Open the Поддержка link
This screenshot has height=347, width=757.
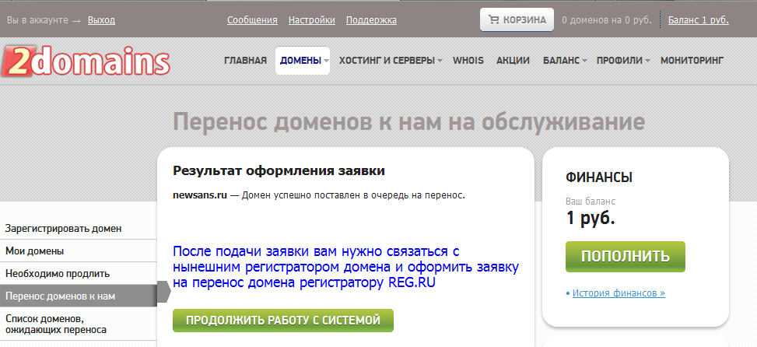point(371,19)
